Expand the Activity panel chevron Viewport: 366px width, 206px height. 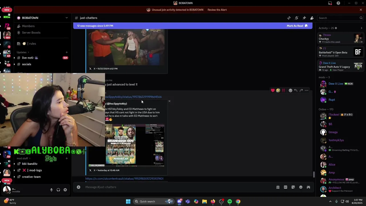coord(361,28)
